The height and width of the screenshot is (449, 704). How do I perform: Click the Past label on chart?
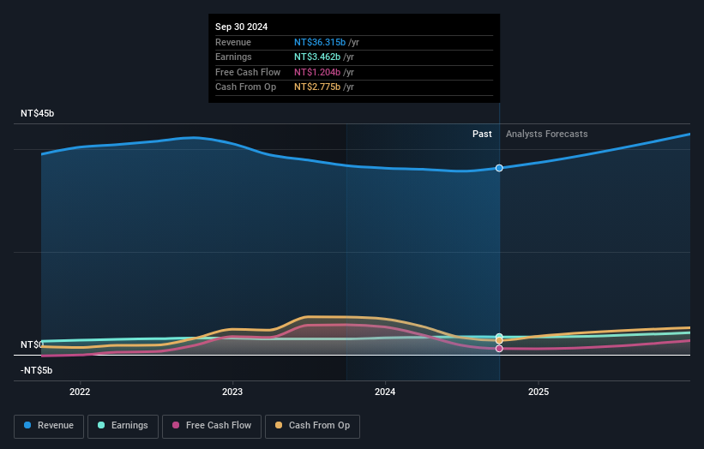[482, 134]
